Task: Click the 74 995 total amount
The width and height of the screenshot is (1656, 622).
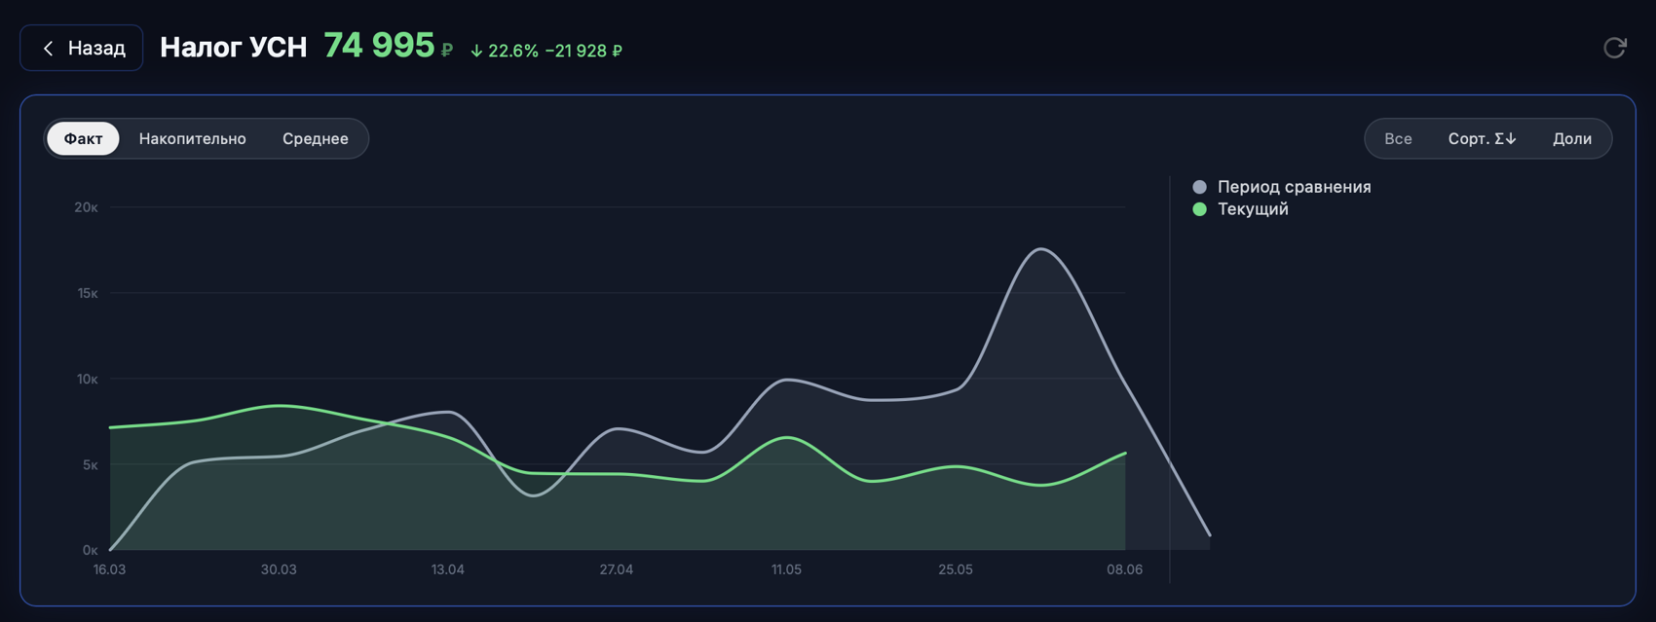Action: (x=379, y=46)
